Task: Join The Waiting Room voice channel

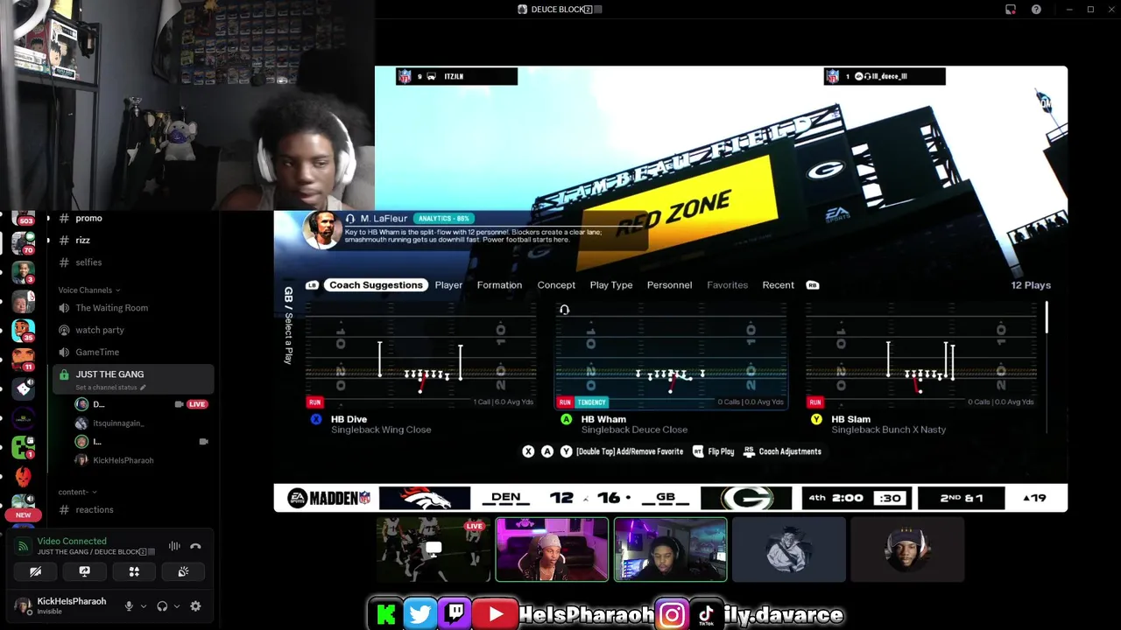Action: pyautogui.click(x=111, y=308)
